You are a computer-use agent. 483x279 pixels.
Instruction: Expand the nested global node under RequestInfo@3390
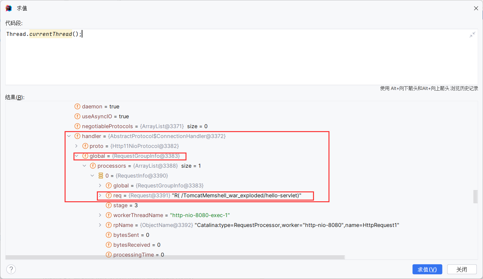[x=100, y=185]
